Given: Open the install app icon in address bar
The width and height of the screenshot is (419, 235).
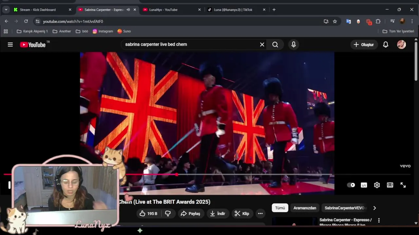Looking at the screenshot, I should point(326,21).
